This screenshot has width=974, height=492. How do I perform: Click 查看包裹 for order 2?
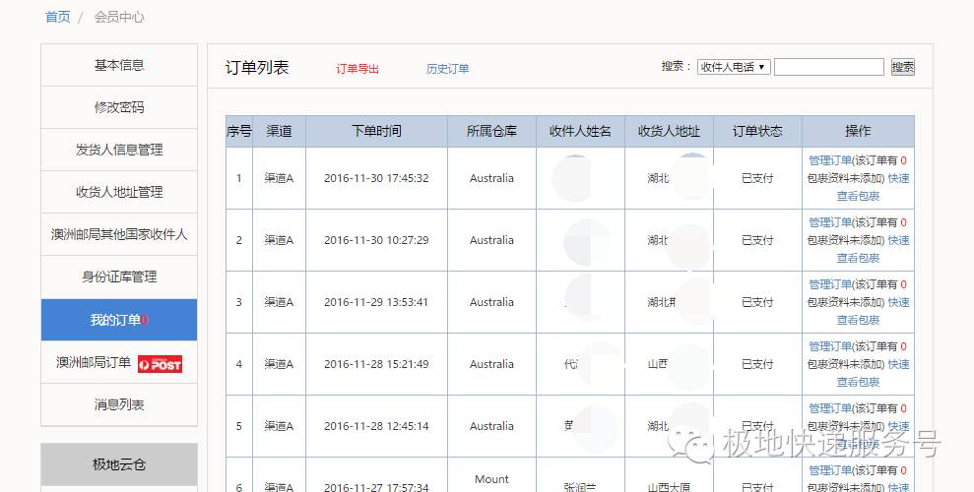point(858,258)
